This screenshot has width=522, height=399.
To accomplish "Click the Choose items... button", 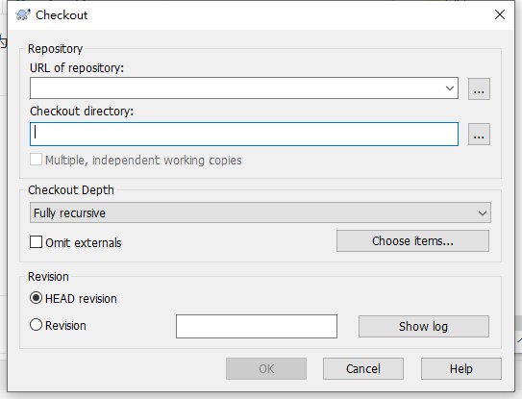I will pos(412,240).
